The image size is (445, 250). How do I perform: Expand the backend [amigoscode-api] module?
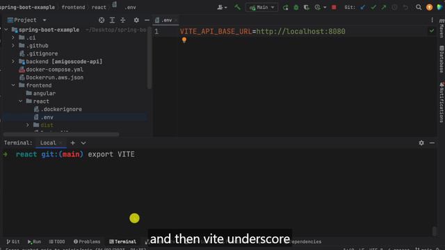pos(13,62)
